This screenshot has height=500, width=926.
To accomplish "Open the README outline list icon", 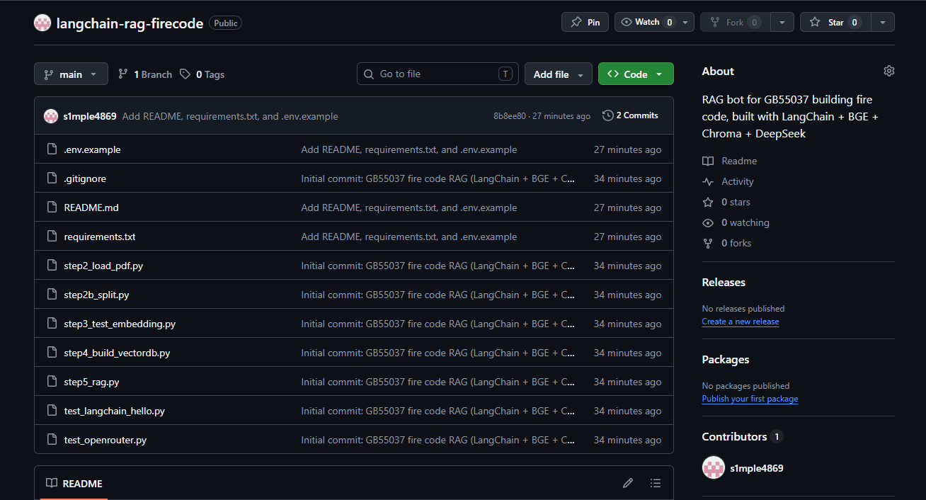I will click(656, 483).
